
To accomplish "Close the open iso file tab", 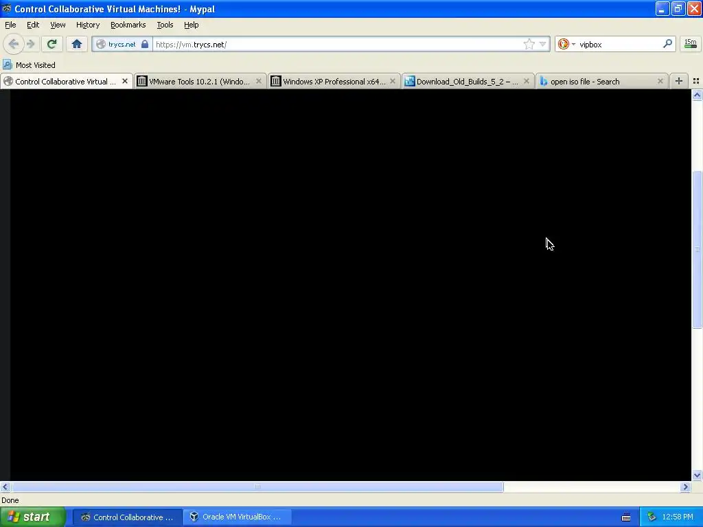I will (660, 81).
